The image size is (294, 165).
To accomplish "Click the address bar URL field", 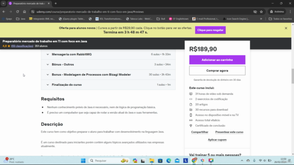I will click(142, 12).
